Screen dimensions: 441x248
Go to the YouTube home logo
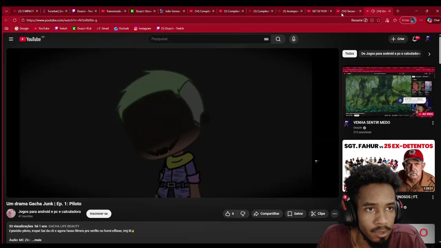tap(30, 39)
